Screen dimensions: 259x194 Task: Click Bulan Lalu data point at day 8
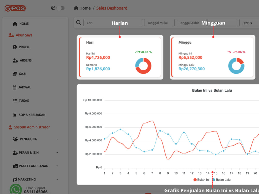coord(160,131)
